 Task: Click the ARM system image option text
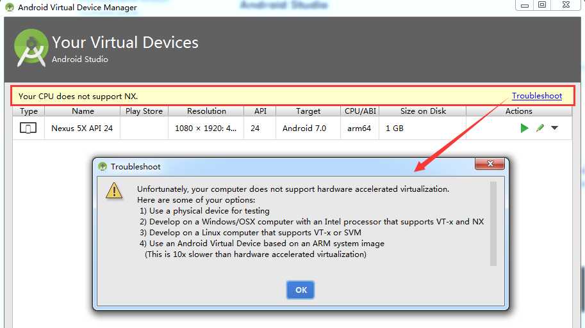[x=262, y=244]
